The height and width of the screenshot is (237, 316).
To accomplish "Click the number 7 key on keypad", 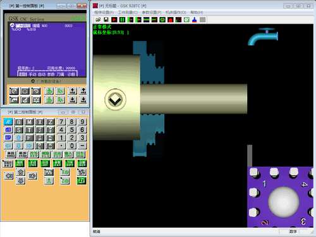I will click(x=61, y=122).
